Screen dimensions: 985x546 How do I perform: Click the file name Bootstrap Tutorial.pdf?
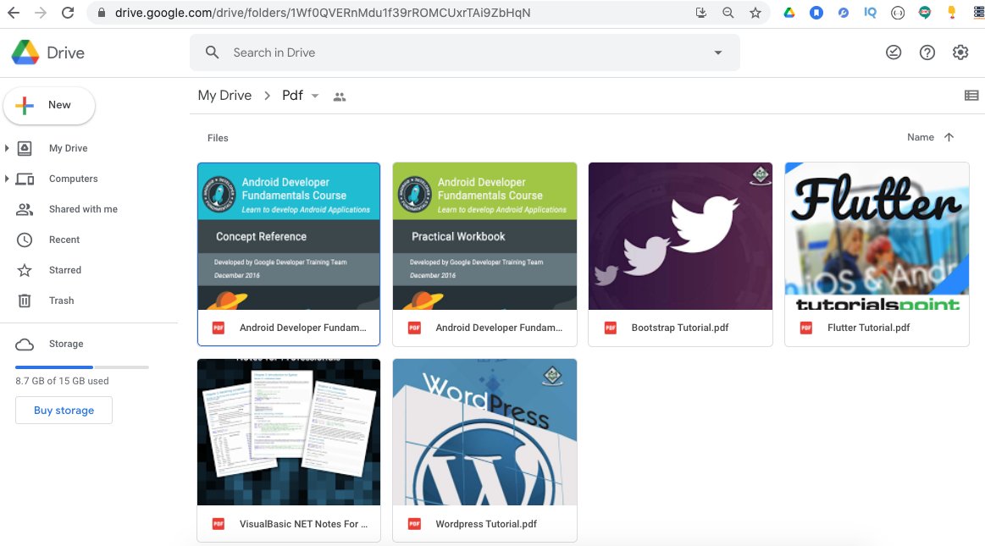[x=680, y=328]
